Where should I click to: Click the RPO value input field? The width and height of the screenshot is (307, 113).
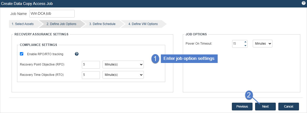pos(91,64)
